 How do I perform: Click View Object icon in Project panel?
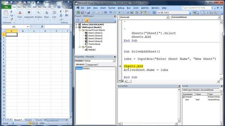tap(81, 20)
